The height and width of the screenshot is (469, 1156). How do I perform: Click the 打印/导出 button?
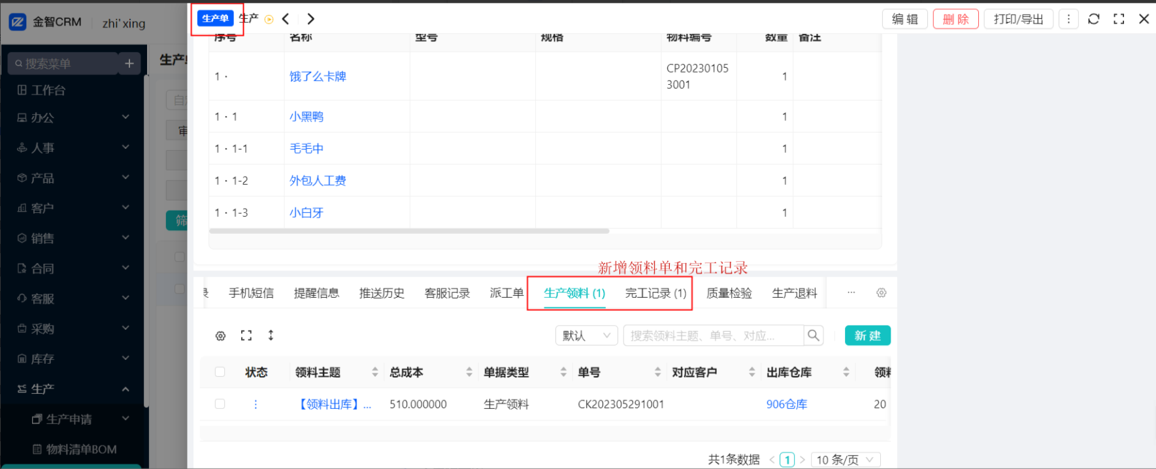pyautogui.click(x=1019, y=19)
